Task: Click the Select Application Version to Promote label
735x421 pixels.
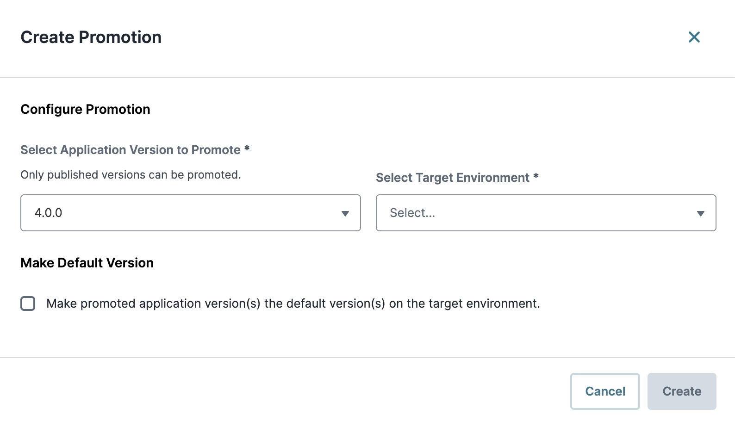Action: tap(130, 150)
